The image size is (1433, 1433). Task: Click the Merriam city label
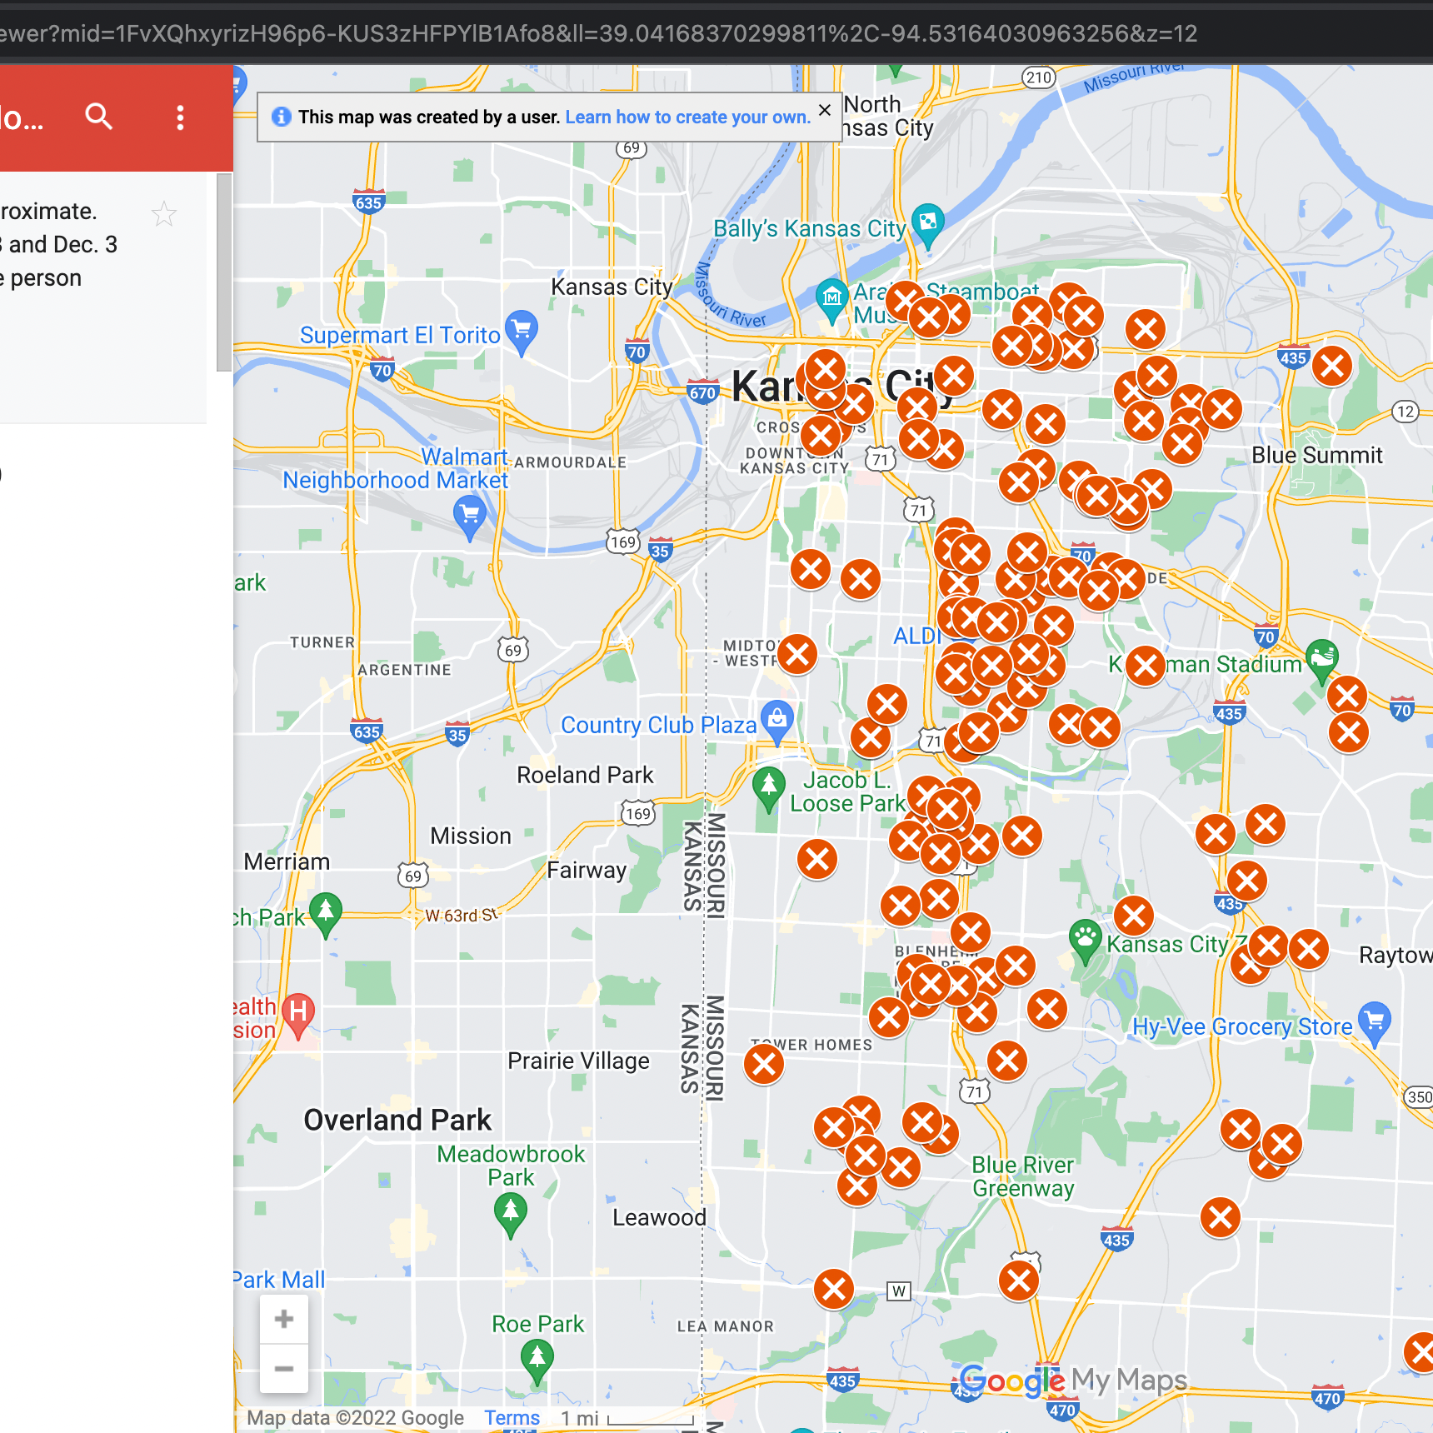point(287,861)
